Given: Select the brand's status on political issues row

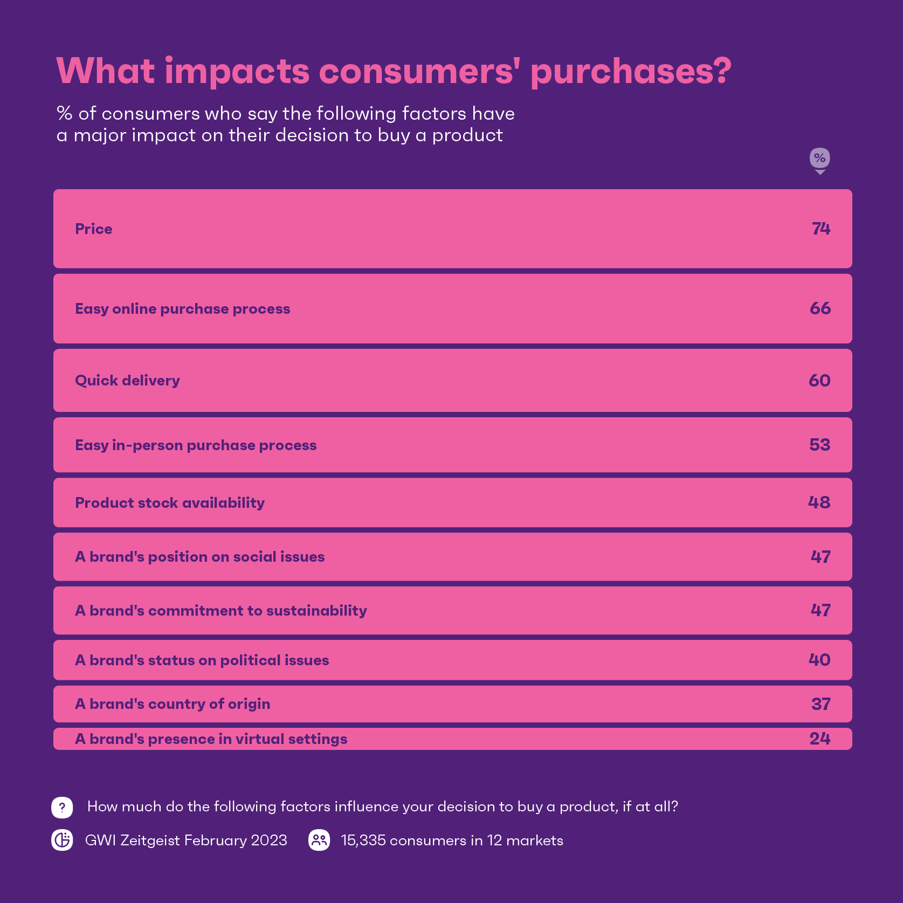Looking at the screenshot, I should click(452, 660).
